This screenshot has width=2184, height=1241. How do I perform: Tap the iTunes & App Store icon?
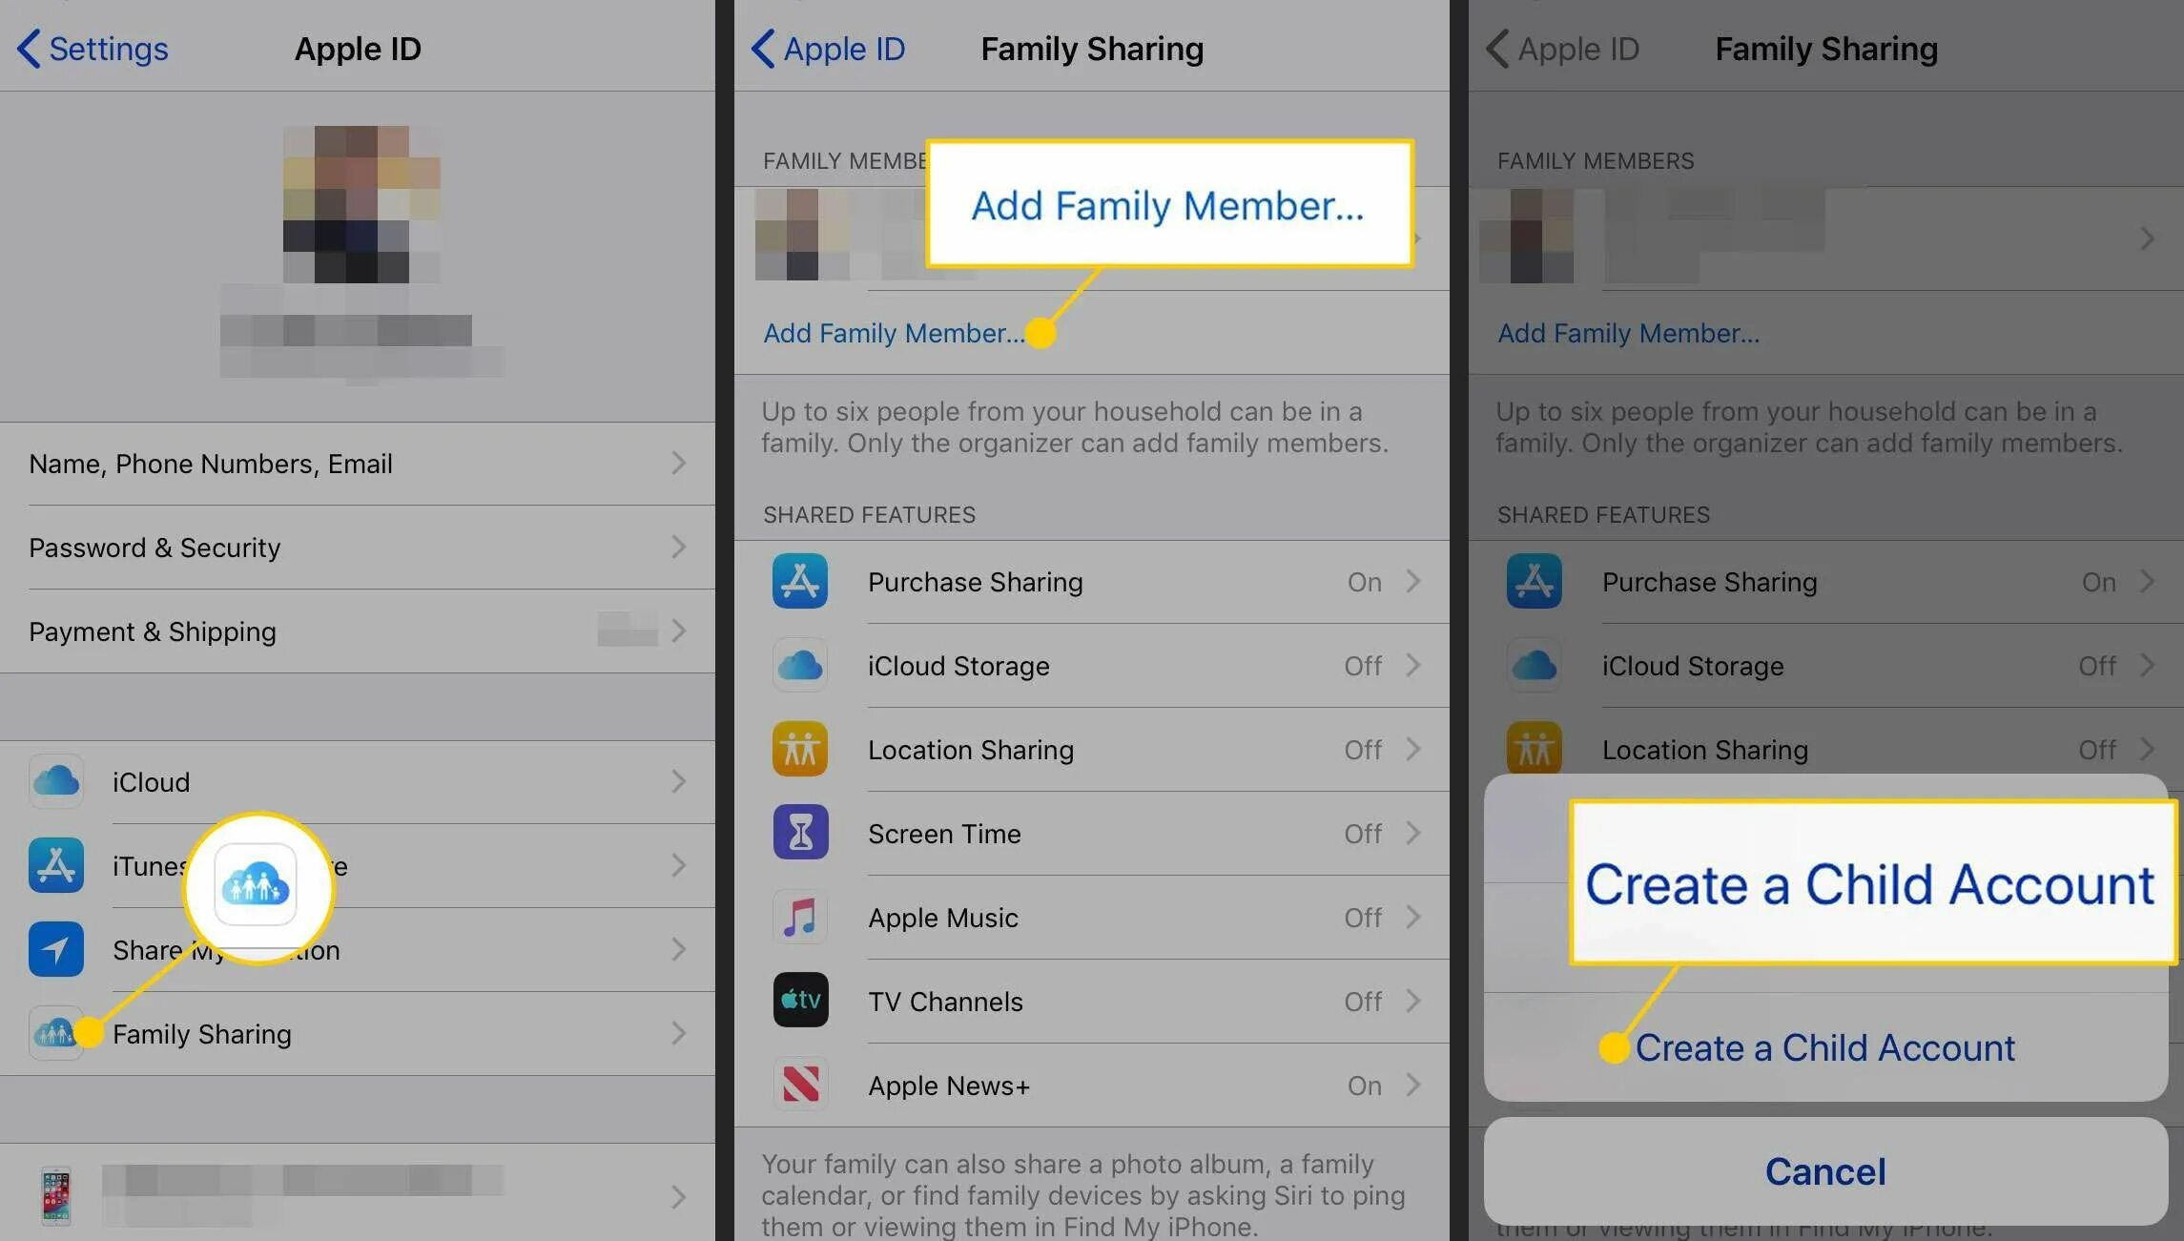point(56,865)
